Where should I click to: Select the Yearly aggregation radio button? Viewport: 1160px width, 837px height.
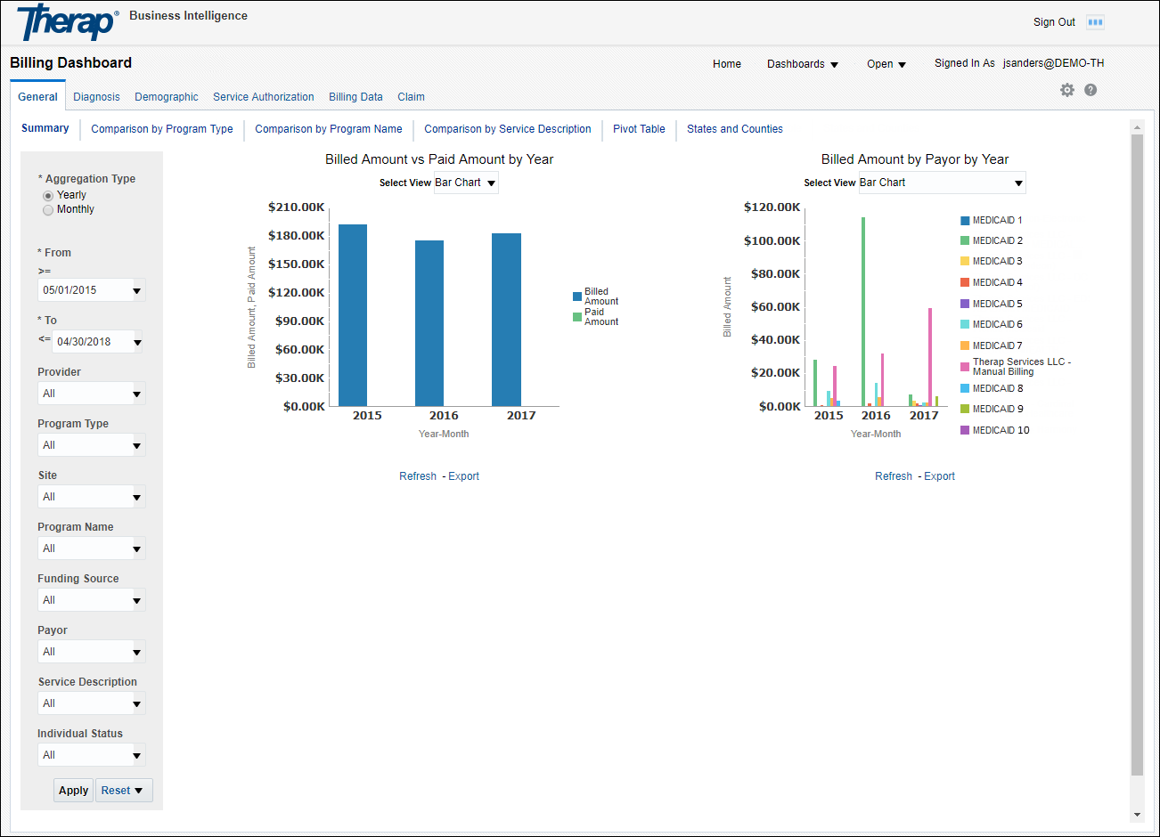(x=48, y=194)
